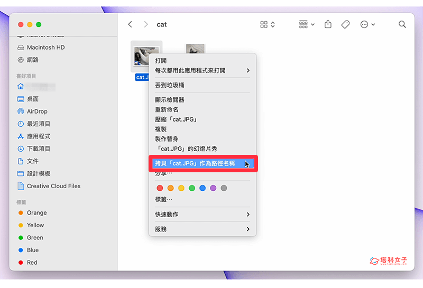Apply yellow tag color in context menu
The height and width of the screenshot is (288, 423).
(x=181, y=188)
